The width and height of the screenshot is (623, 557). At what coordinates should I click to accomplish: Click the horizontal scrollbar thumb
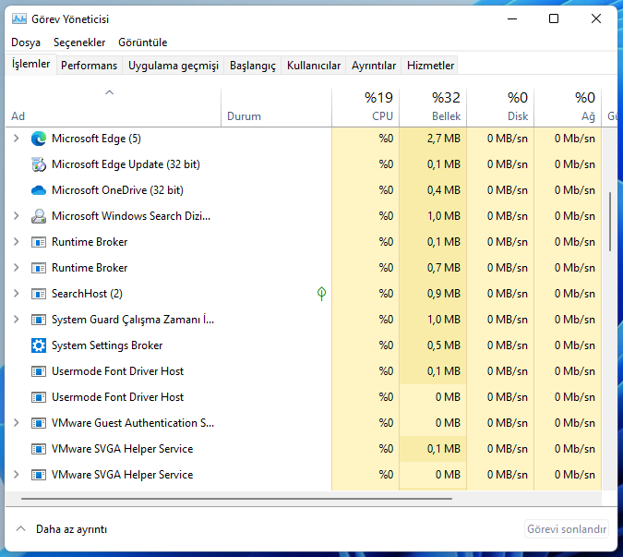(237, 498)
